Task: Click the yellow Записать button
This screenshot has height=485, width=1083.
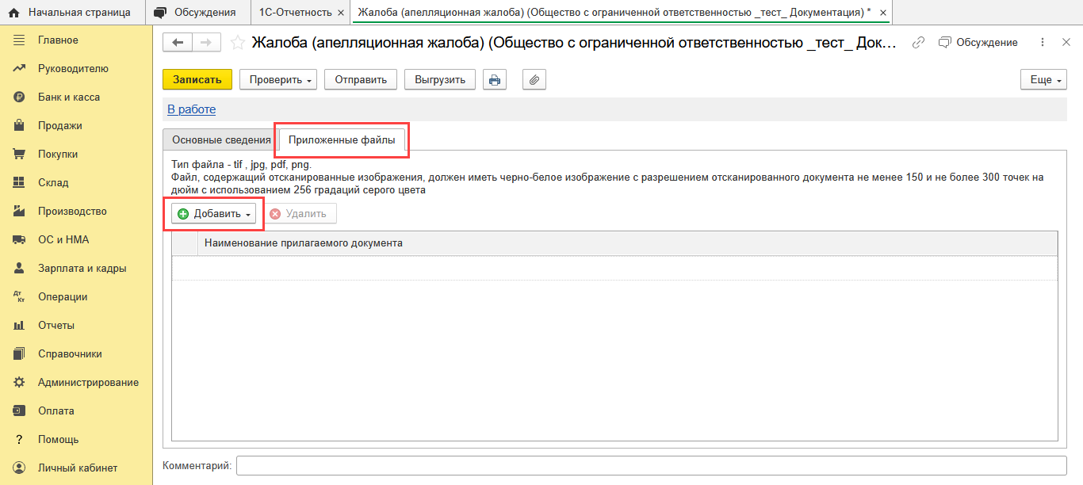Action: coord(197,80)
